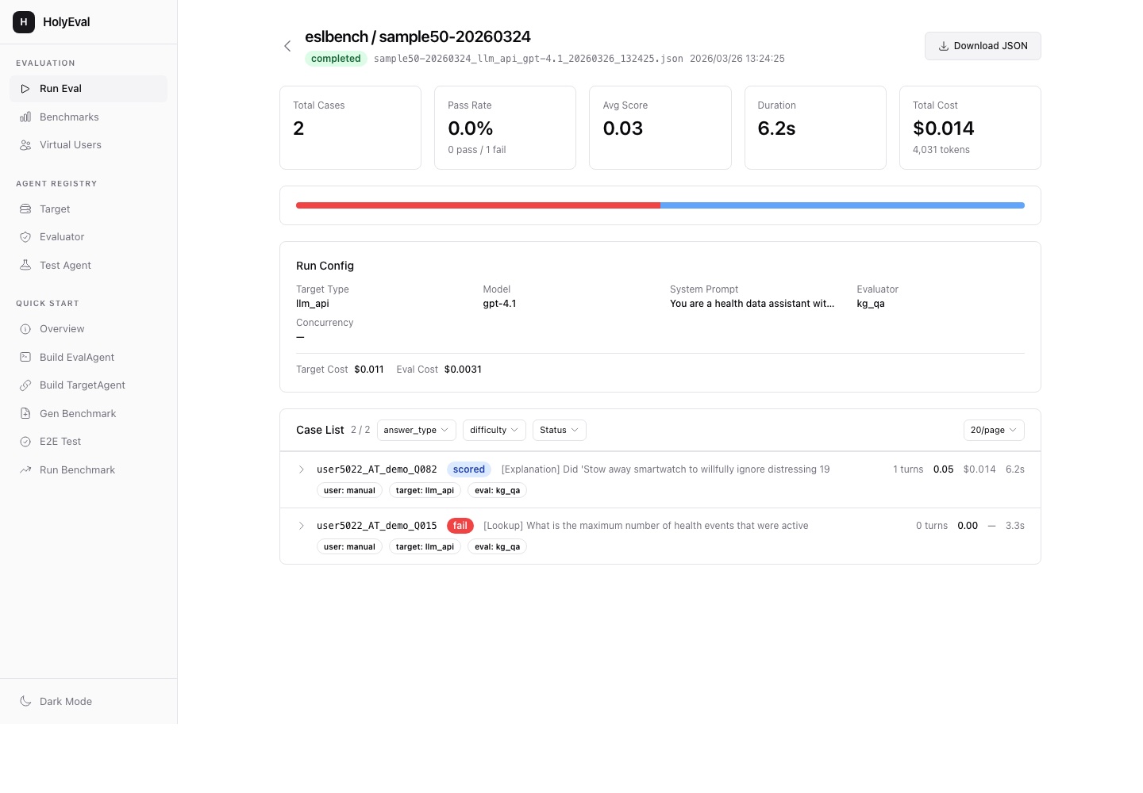The height and width of the screenshot is (793, 1143).
Task: Click the Duration card
Action: click(815, 128)
